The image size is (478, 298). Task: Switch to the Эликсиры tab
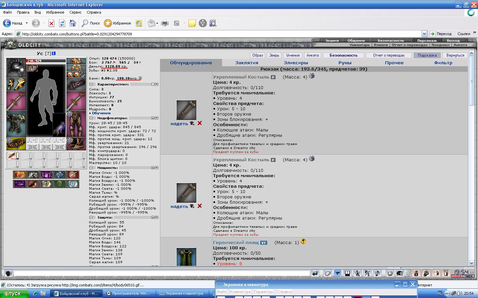[x=296, y=63]
